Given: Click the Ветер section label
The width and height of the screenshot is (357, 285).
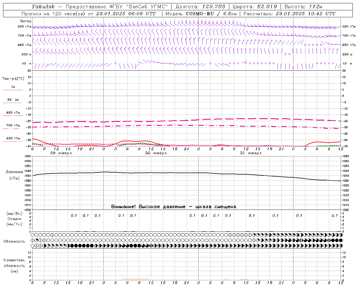Looking at the screenshot, I should 26,21.
